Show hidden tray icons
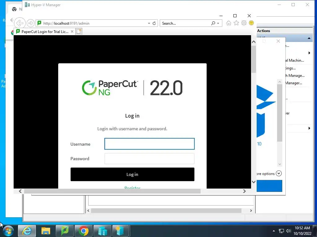 (x=274, y=231)
